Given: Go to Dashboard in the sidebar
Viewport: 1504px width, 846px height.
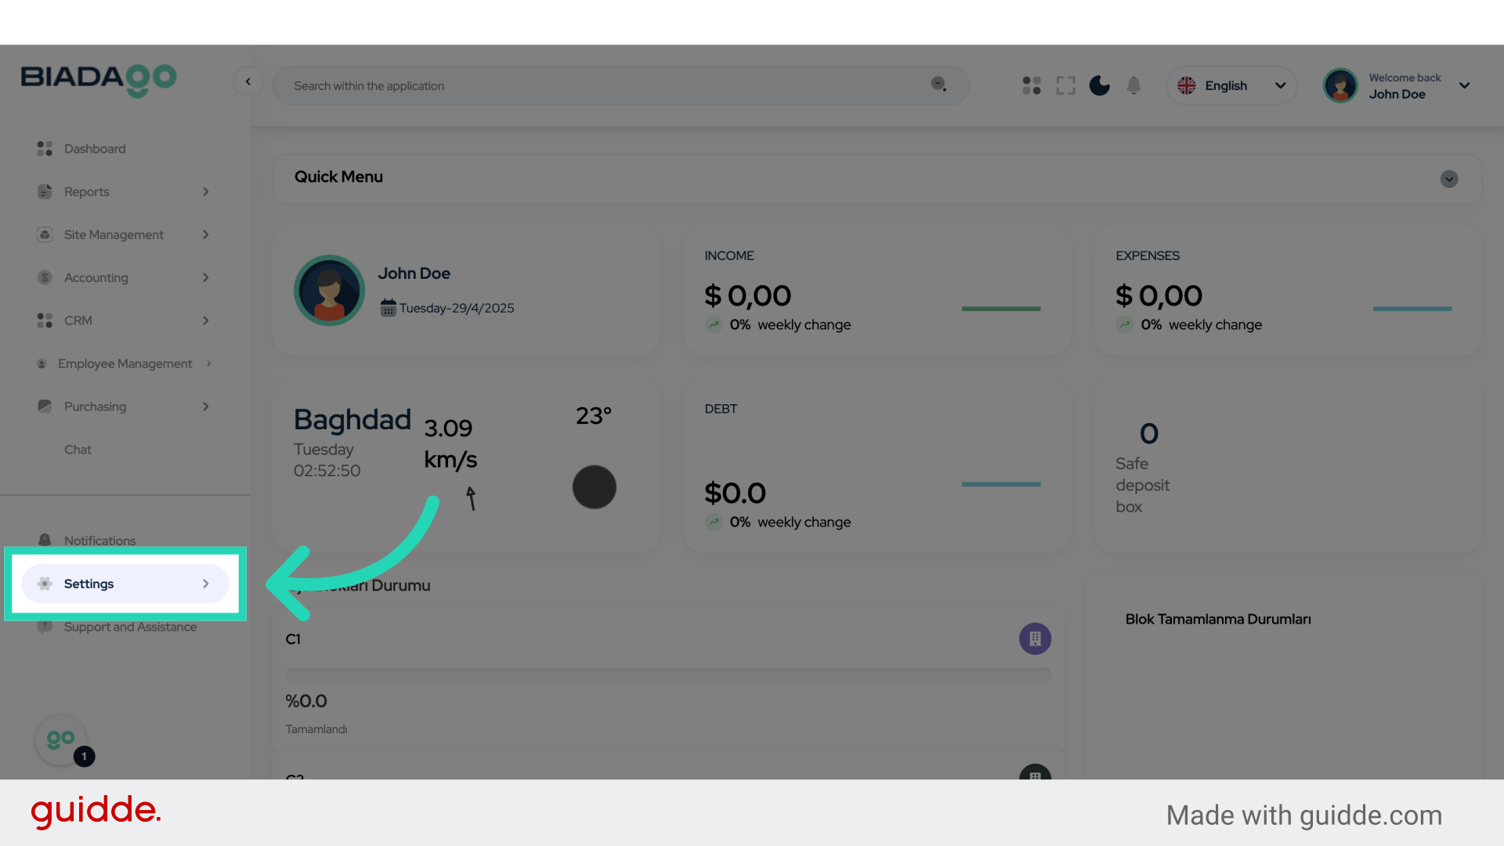Looking at the screenshot, I should tap(94, 149).
